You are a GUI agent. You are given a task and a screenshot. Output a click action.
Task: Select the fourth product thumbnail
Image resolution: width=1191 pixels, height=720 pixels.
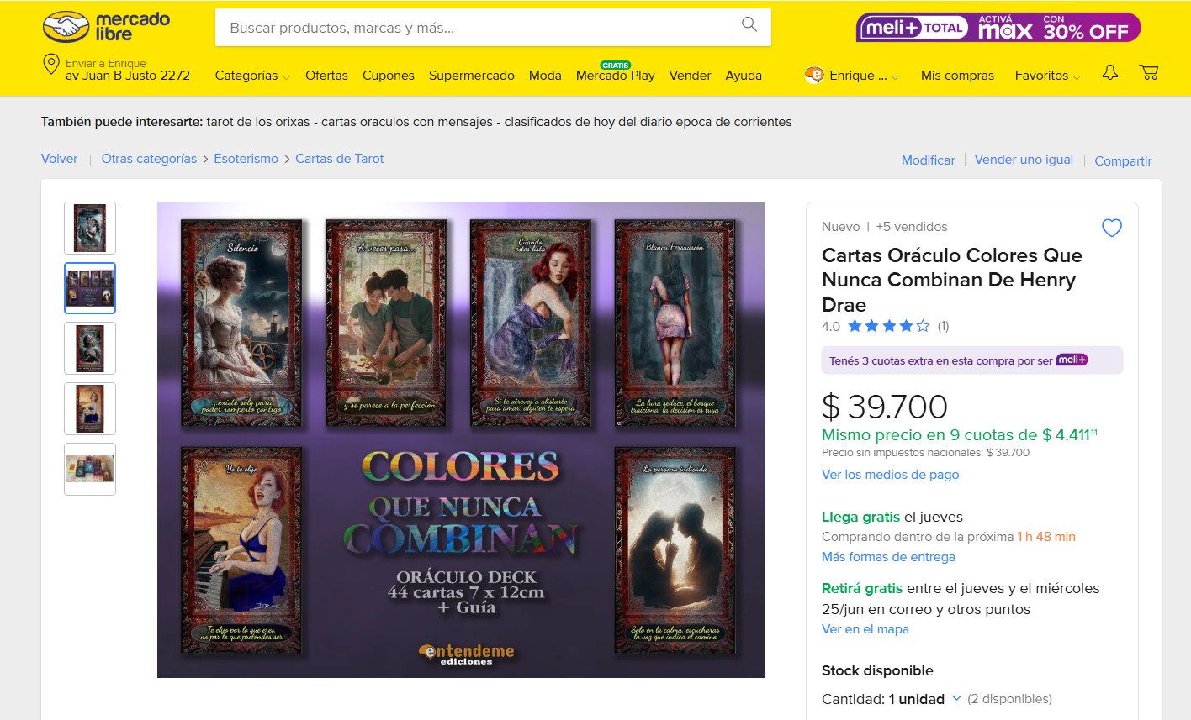[90, 408]
